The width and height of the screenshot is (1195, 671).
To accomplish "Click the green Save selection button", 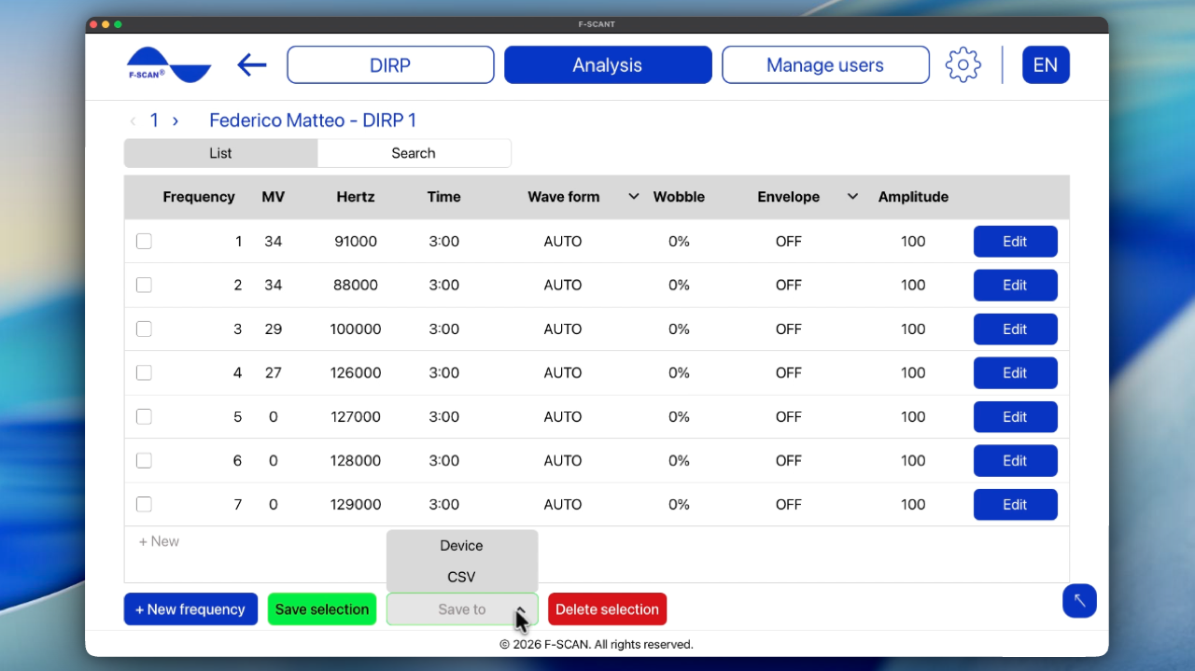I will [x=322, y=609].
